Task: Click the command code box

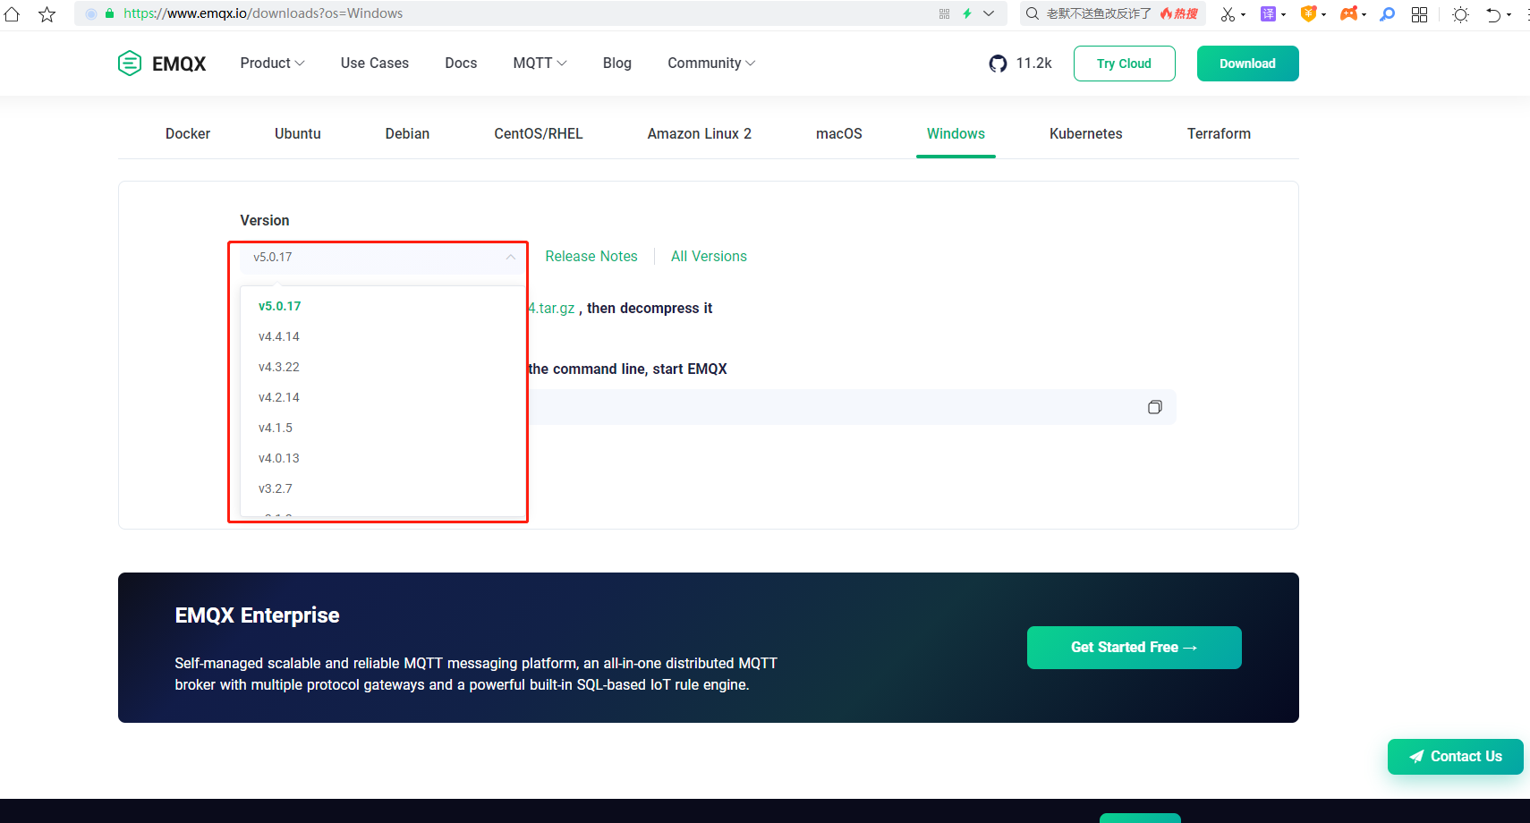Action: pos(851,407)
